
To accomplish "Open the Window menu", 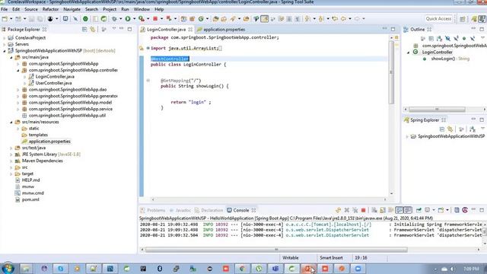I will pyautogui.click(x=142, y=9).
